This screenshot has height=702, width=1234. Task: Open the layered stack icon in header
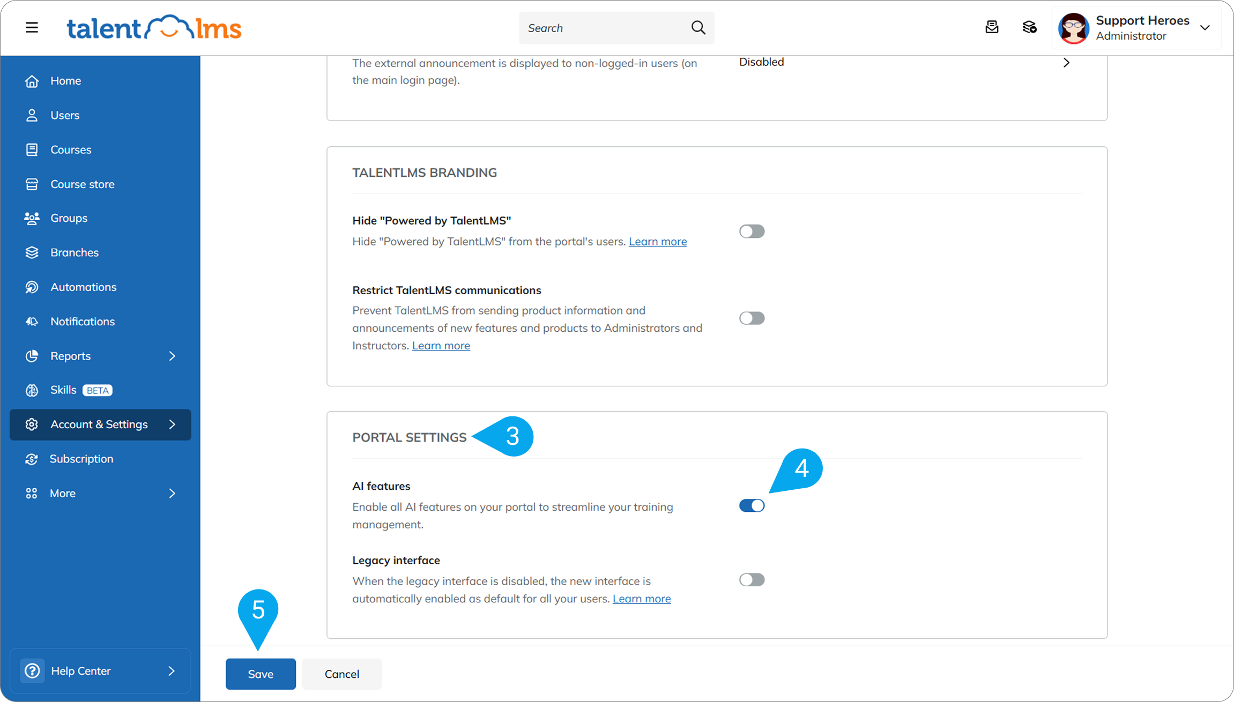1029,27
